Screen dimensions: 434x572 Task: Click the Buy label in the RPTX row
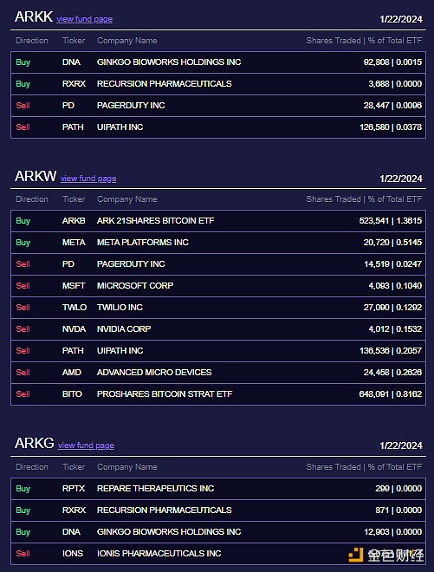point(23,489)
